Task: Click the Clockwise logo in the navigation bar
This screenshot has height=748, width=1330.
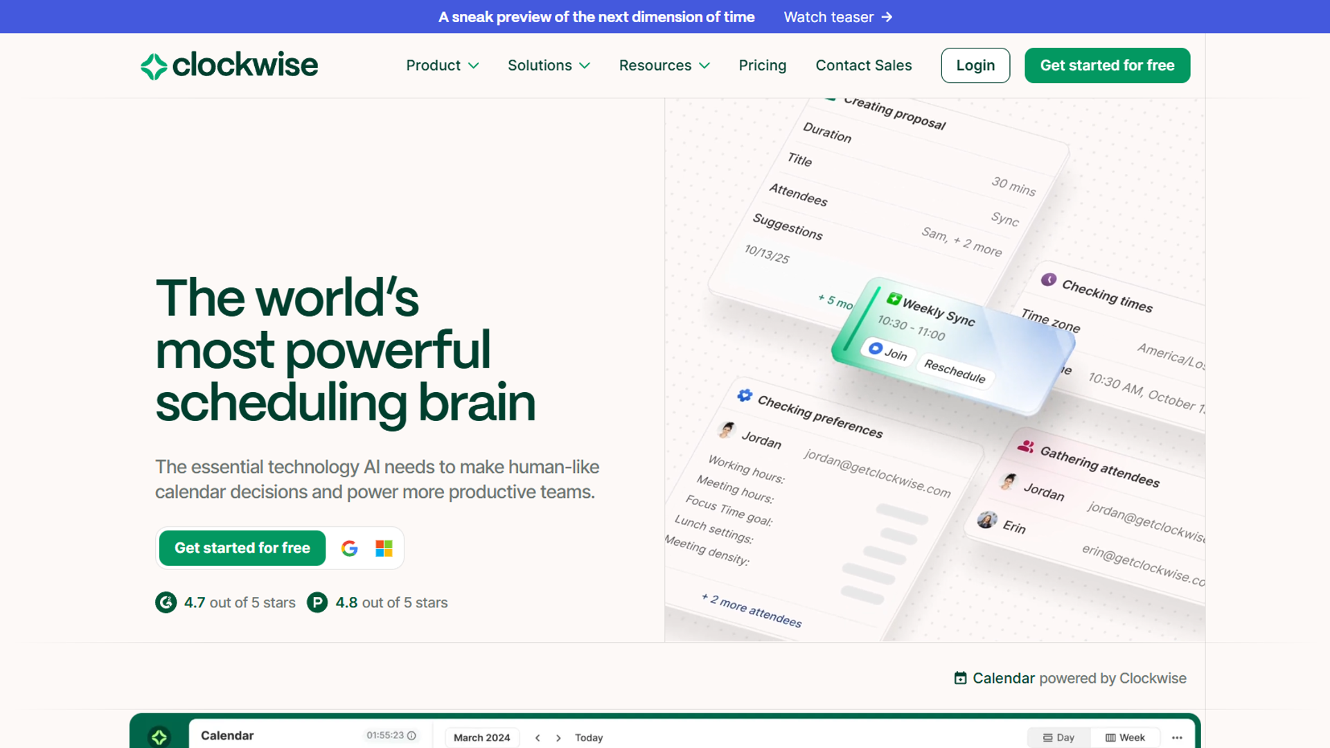Action: (x=229, y=65)
